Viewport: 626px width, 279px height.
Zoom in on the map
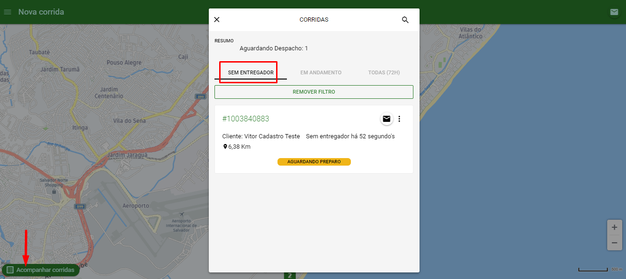[614, 227]
